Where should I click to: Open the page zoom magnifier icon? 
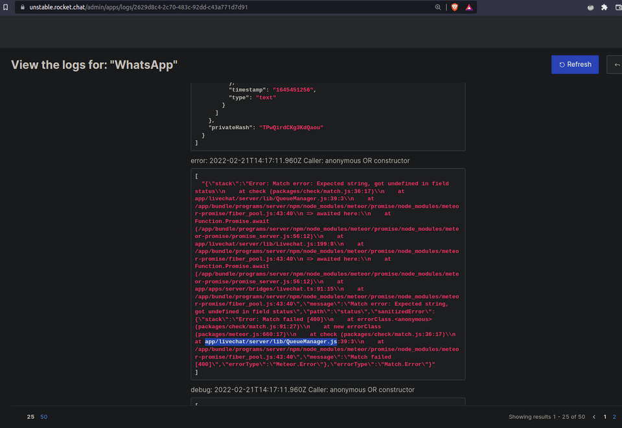pyautogui.click(x=438, y=7)
